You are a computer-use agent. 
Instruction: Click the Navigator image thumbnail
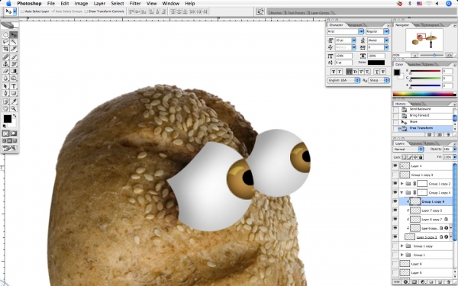coord(424,40)
